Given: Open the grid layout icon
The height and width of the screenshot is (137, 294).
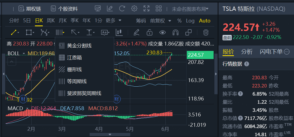Looking at the screenshot, I should pos(159,8).
